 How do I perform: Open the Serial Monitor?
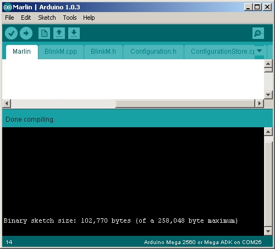coord(258,33)
